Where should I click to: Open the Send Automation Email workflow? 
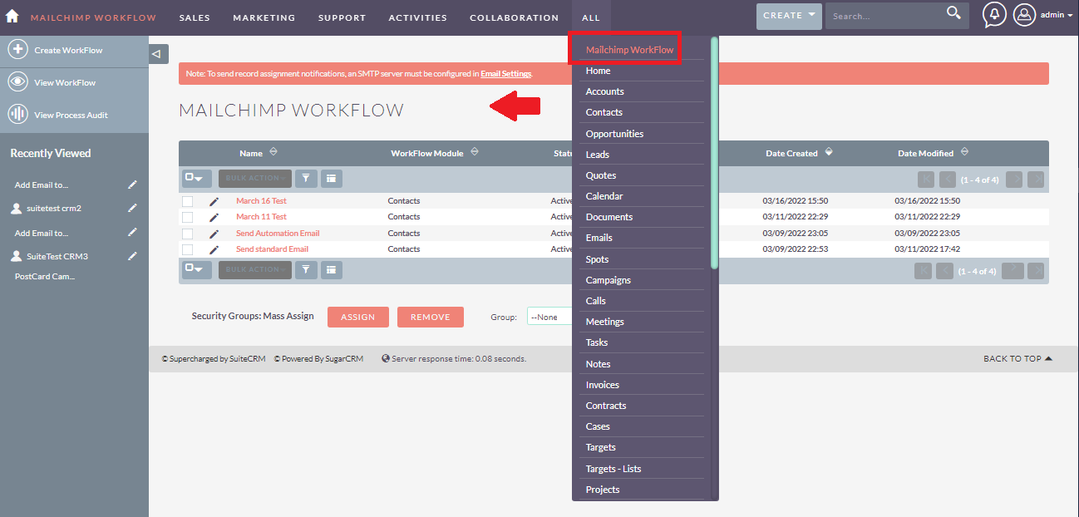tap(278, 234)
